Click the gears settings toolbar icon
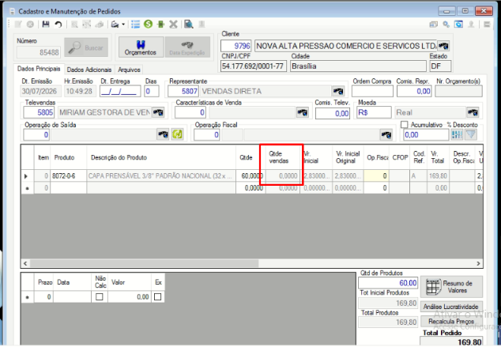This screenshot has height=347, width=501. click(446, 25)
